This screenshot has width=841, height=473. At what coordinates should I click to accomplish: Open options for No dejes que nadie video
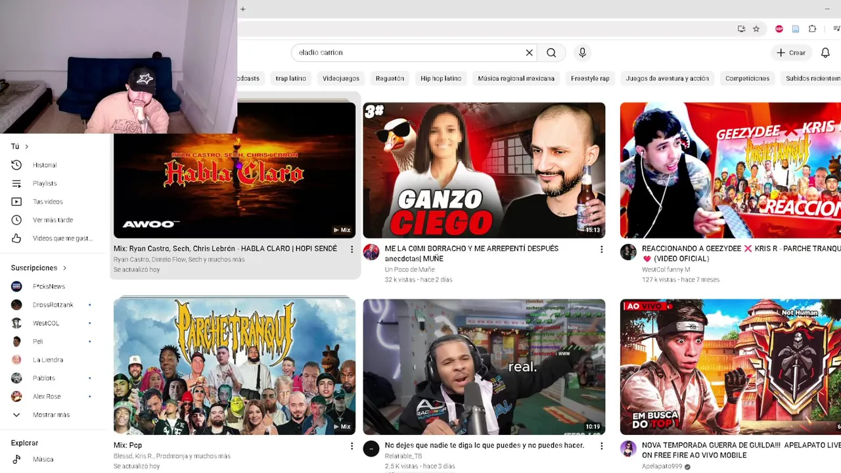tap(601, 446)
